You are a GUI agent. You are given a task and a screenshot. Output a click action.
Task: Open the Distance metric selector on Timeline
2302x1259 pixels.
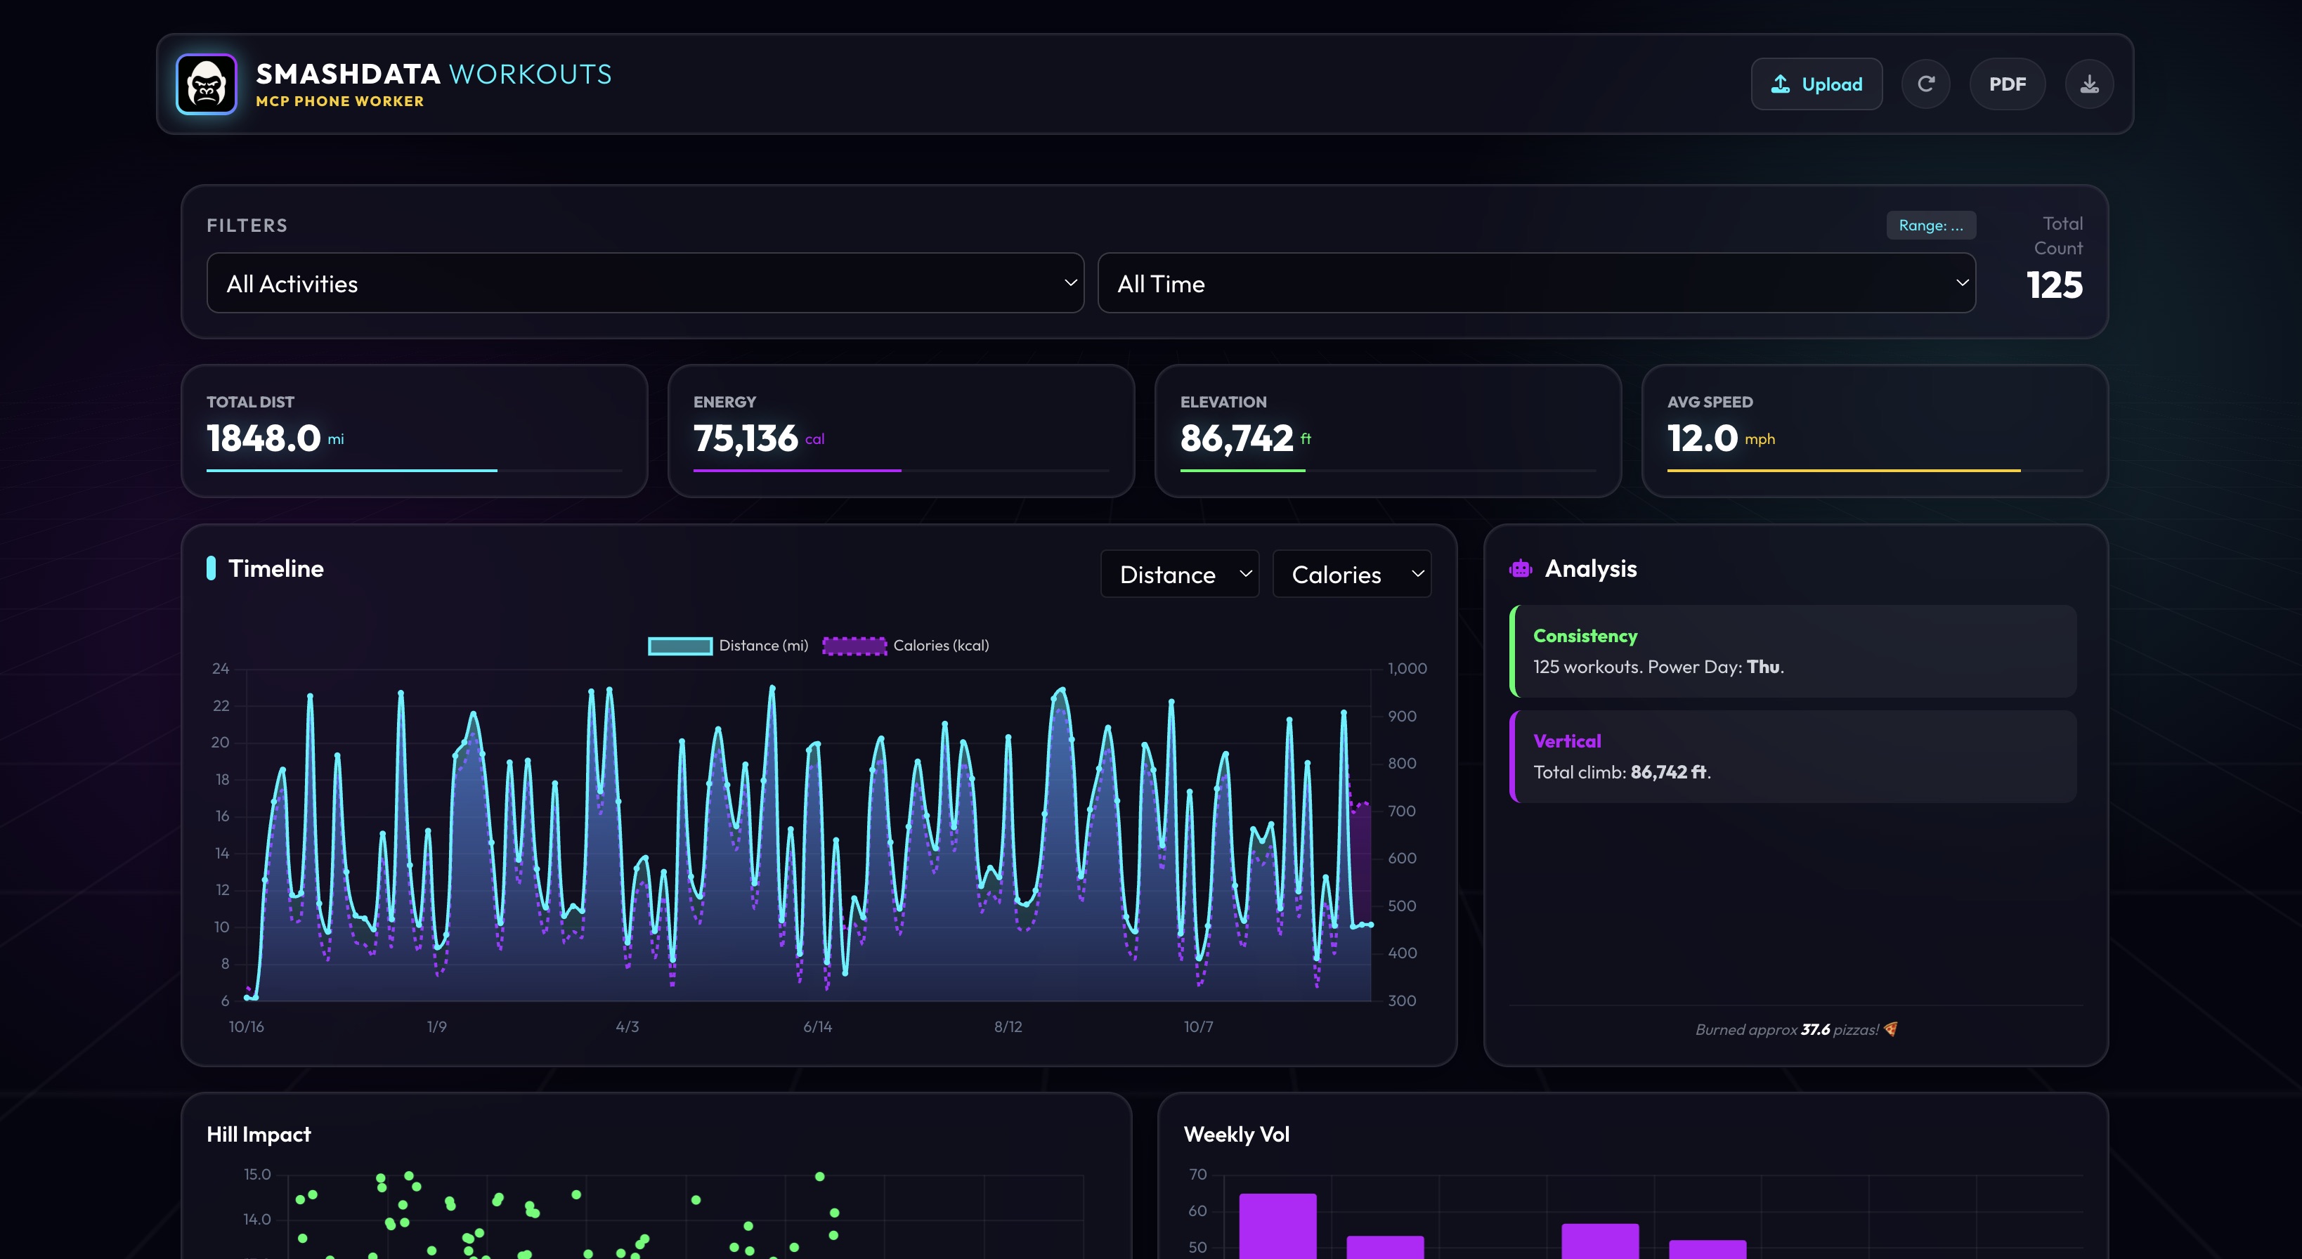(1180, 574)
